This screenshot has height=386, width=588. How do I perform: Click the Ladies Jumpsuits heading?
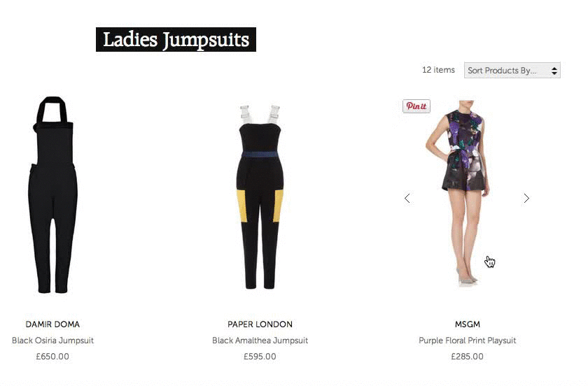[176, 39]
